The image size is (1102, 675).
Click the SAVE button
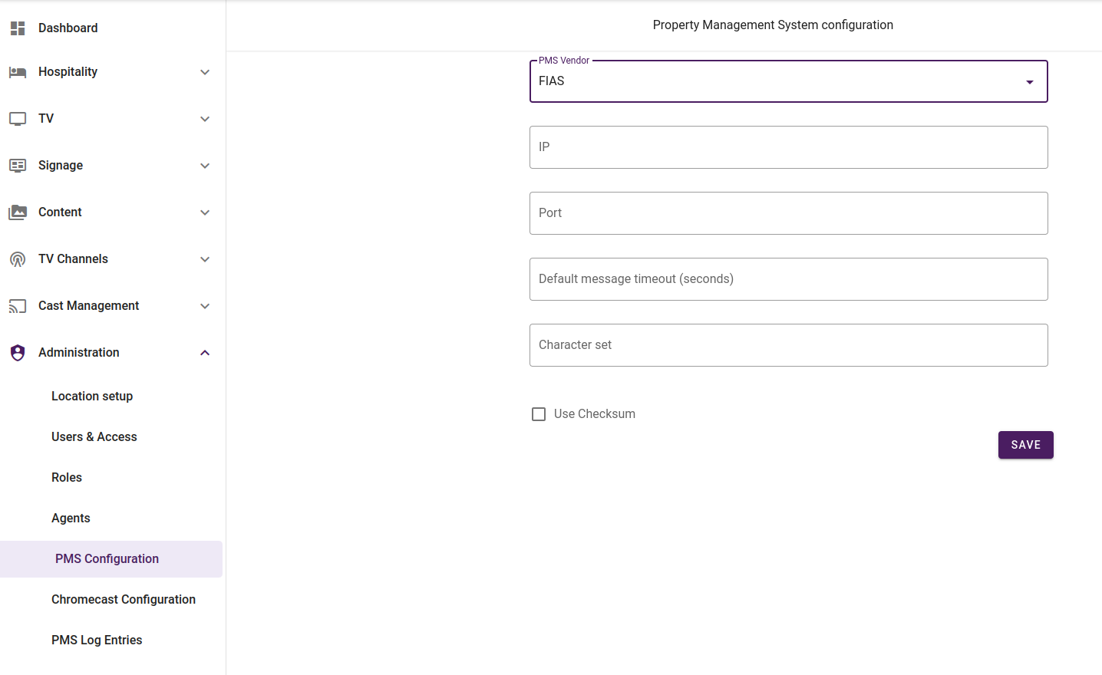point(1025,445)
